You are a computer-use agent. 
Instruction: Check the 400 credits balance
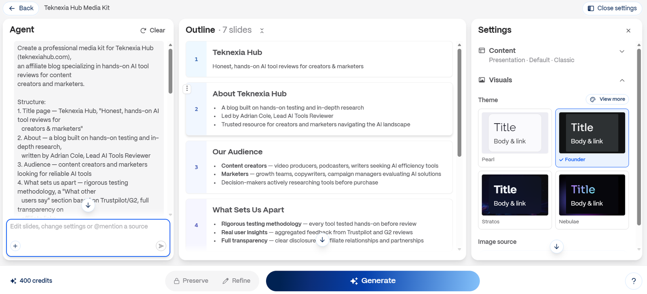31,281
